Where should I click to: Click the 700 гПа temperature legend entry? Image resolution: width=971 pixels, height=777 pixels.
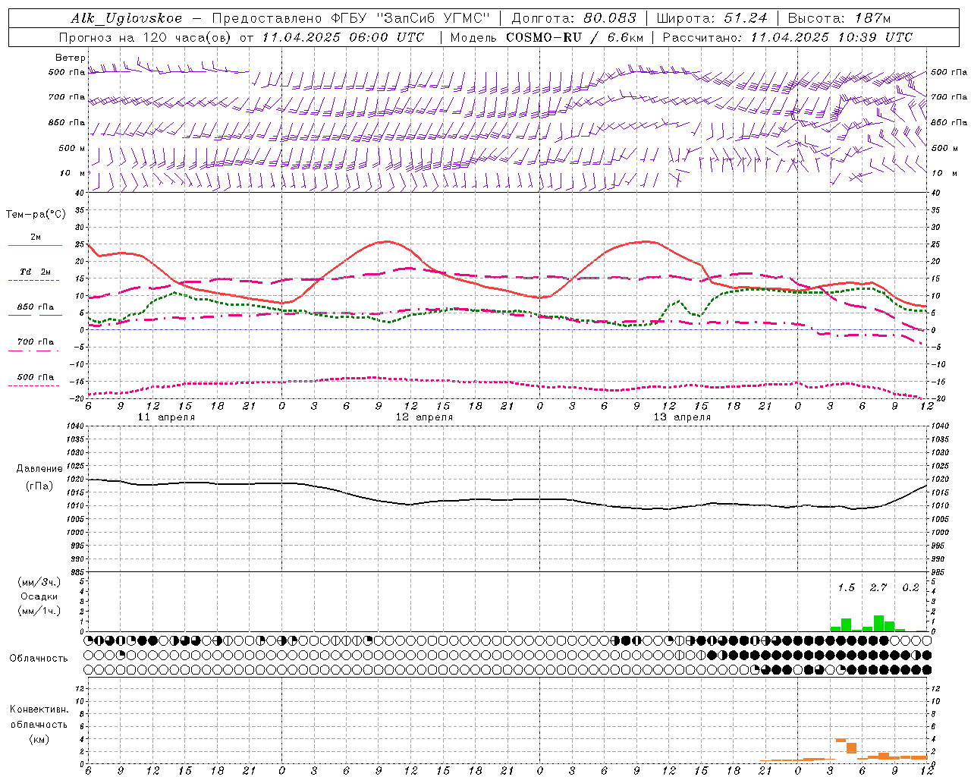36,342
